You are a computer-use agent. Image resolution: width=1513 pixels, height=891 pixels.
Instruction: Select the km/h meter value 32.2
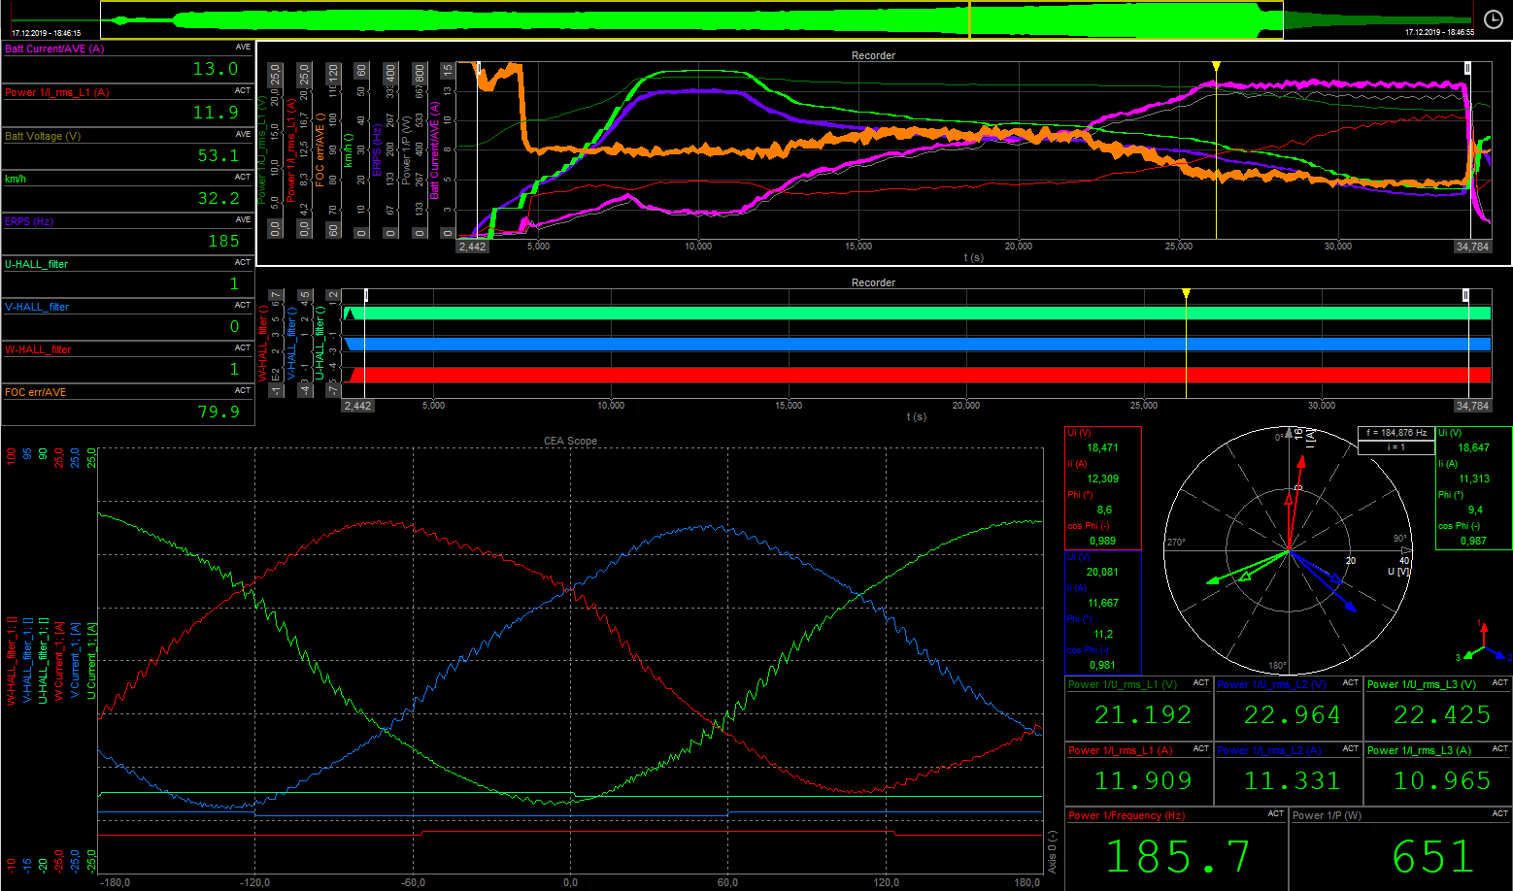click(218, 198)
